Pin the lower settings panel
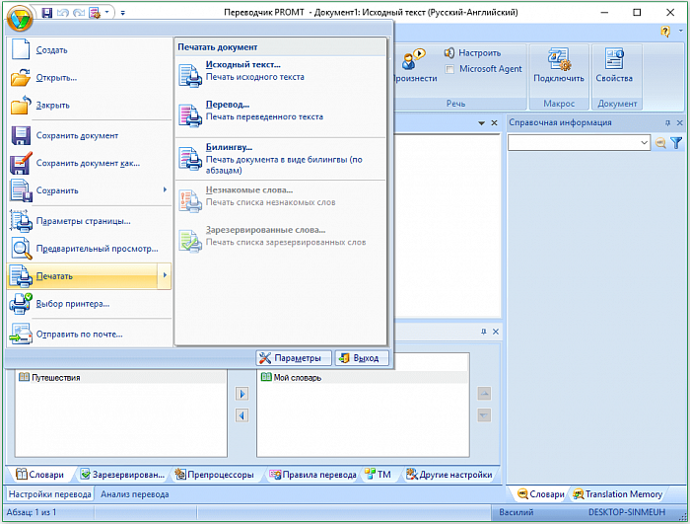Image resolution: width=690 pixels, height=524 pixels. [484, 332]
